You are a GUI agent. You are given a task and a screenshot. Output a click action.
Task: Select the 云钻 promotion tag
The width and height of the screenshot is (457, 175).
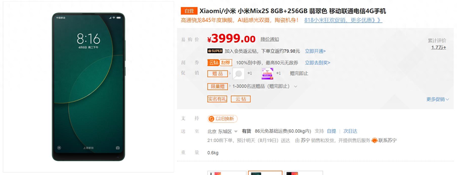[x=241, y=99]
